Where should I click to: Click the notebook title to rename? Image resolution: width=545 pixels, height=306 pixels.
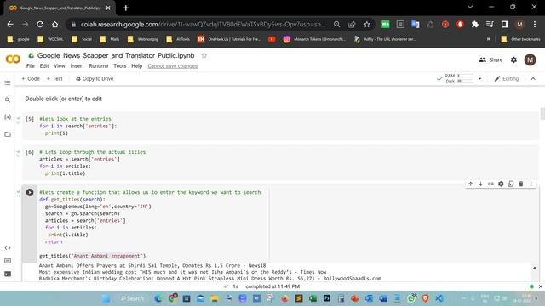point(116,55)
